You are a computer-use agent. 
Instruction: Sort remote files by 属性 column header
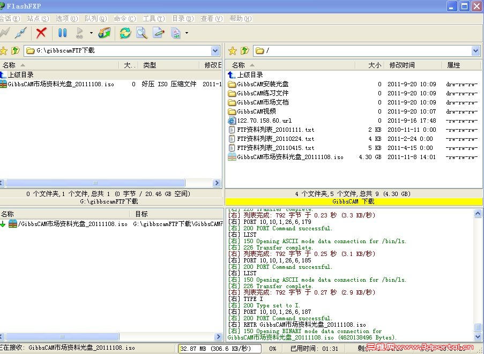coord(461,65)
